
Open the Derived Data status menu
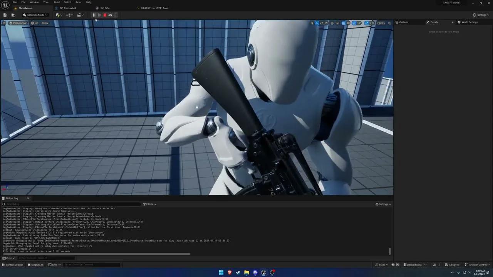point(415,265)
